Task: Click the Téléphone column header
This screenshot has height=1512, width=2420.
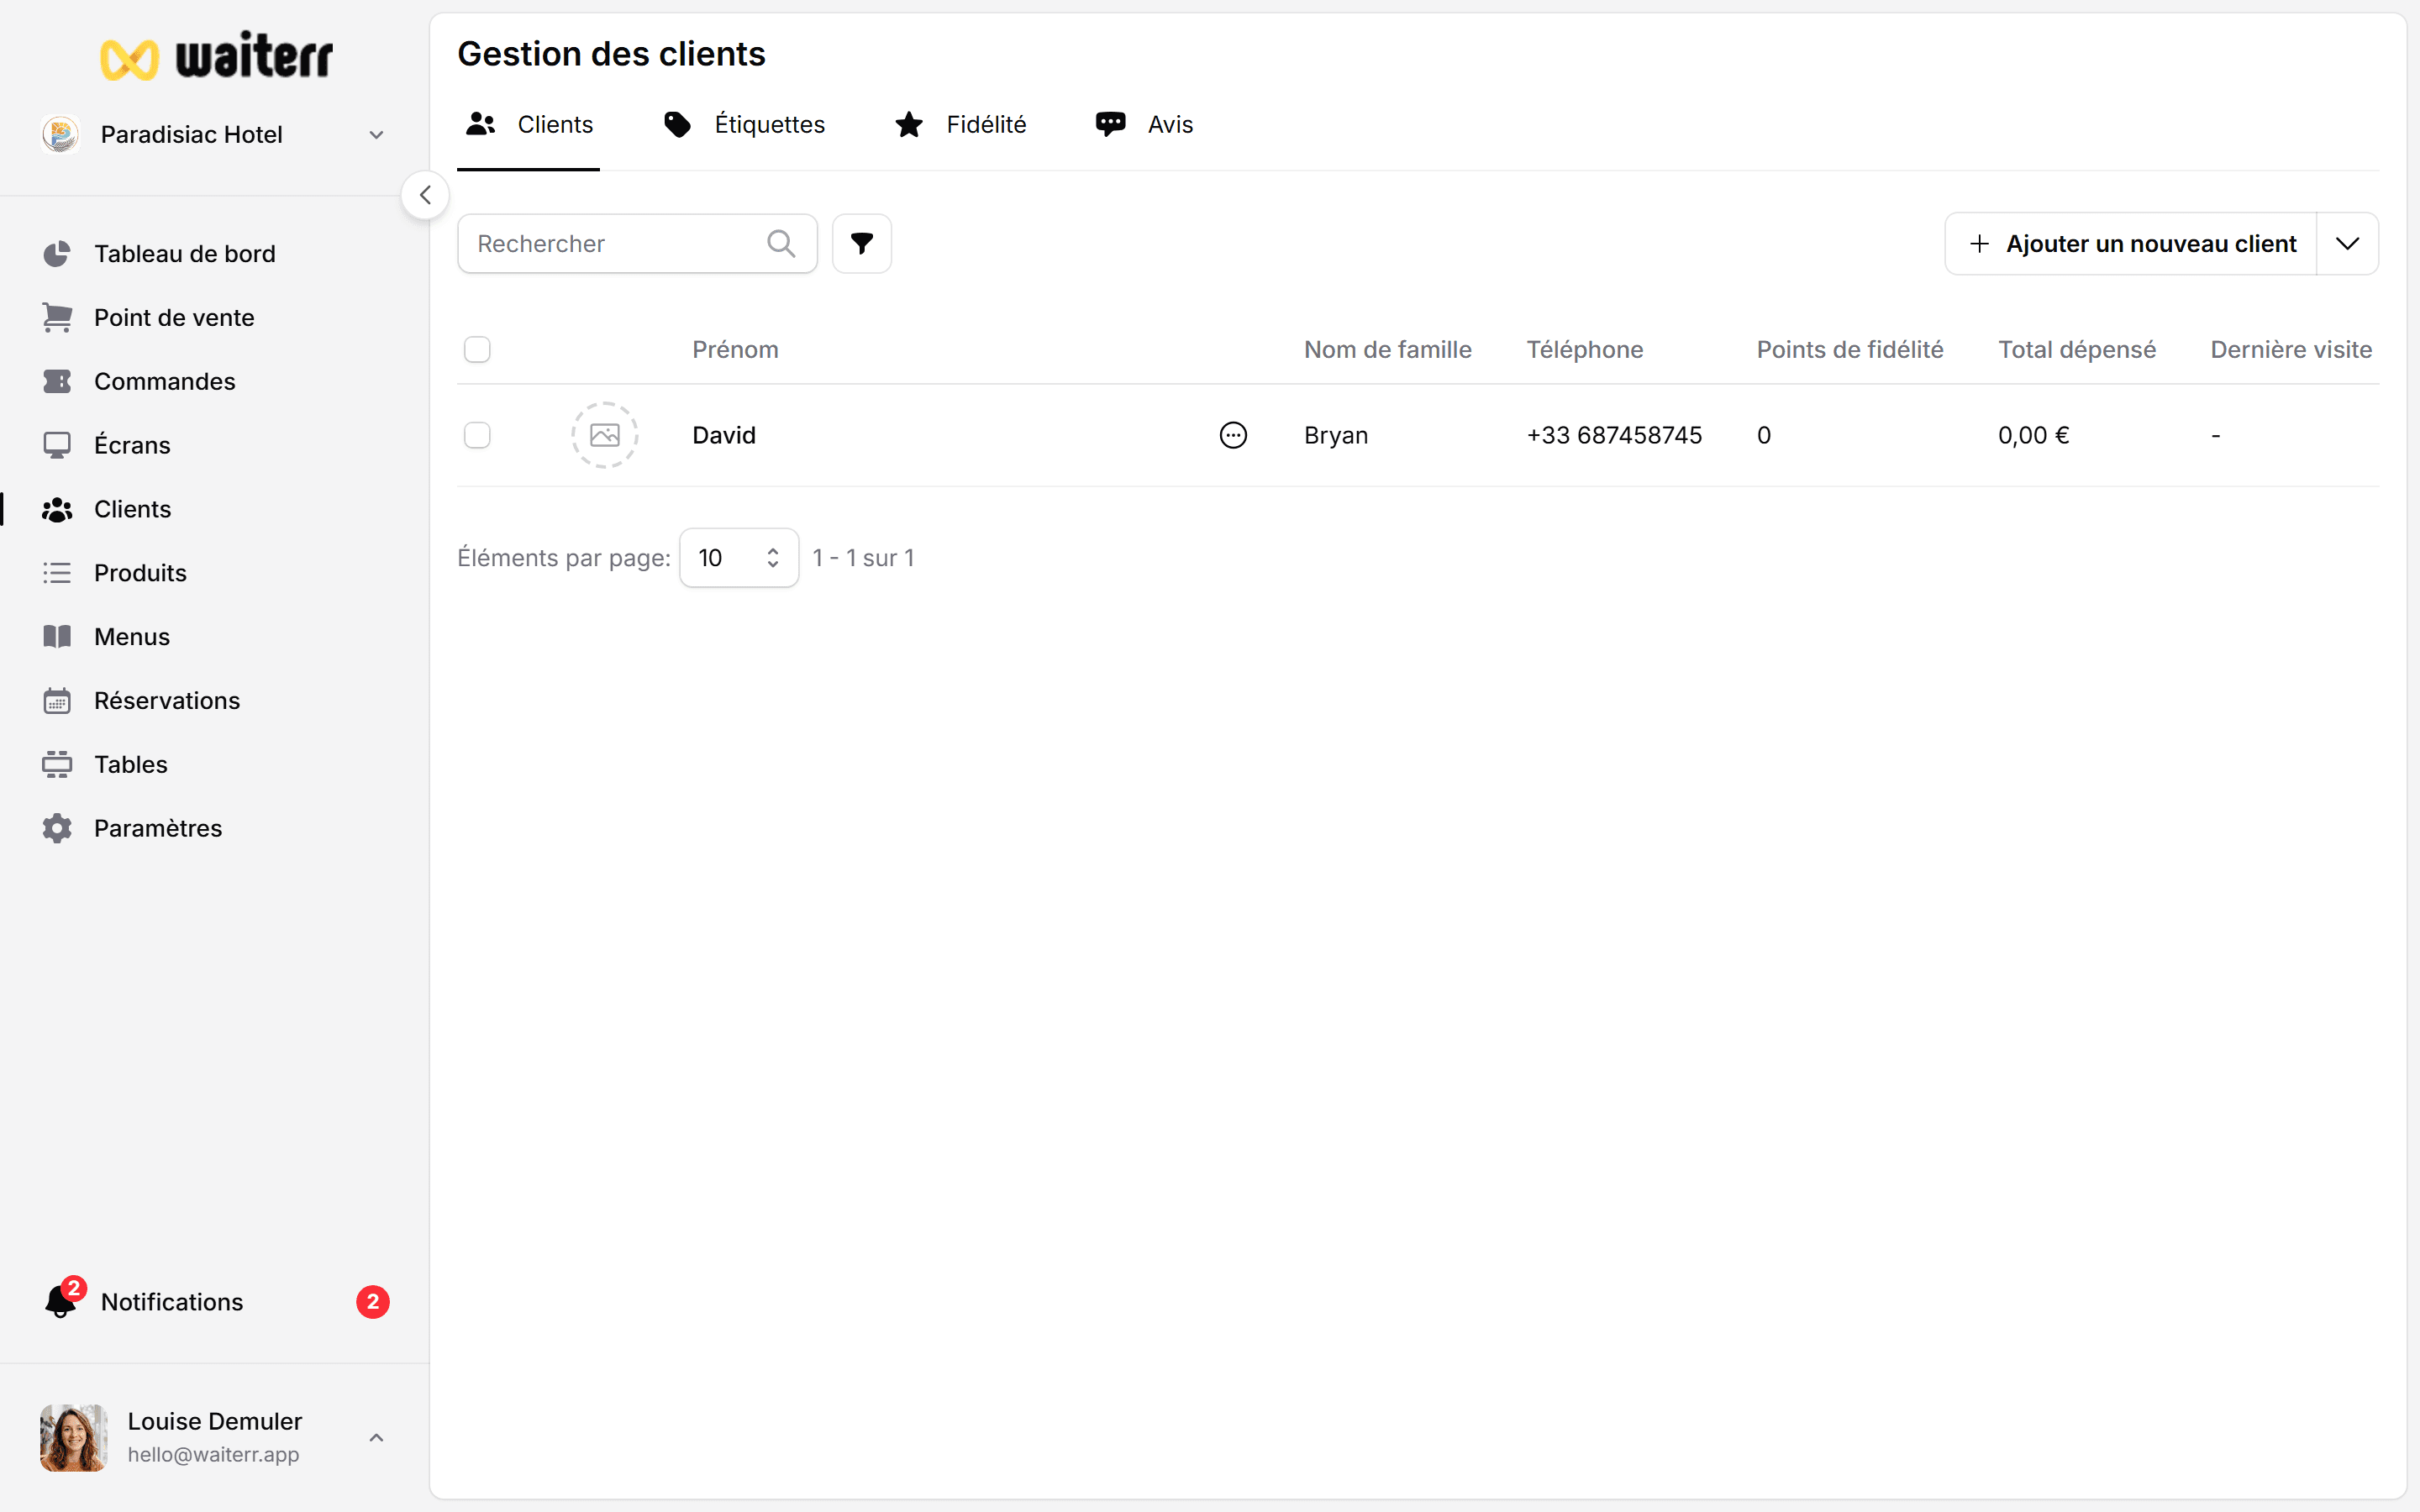Action: pyautogui.click(x=1584, y=350)
